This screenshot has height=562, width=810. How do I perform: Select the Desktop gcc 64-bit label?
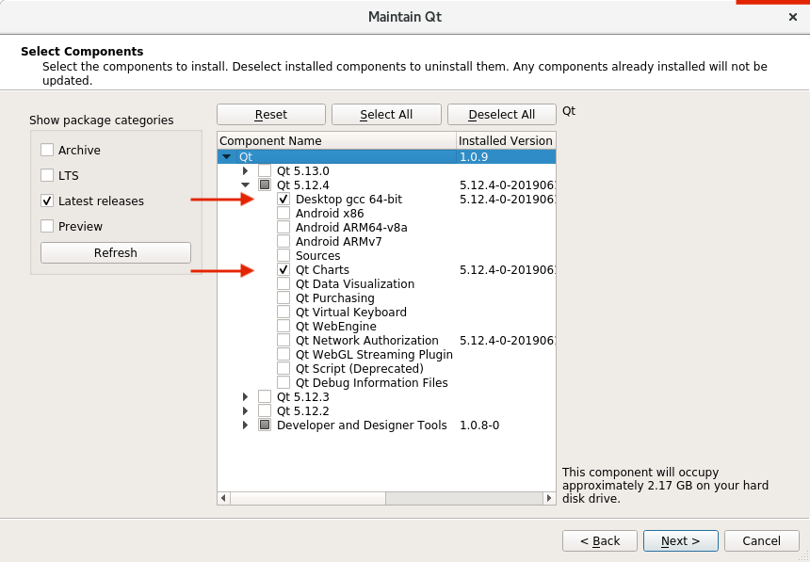[348, 199]
